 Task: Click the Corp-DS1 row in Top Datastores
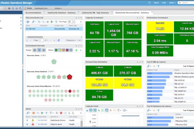point(170,117)
